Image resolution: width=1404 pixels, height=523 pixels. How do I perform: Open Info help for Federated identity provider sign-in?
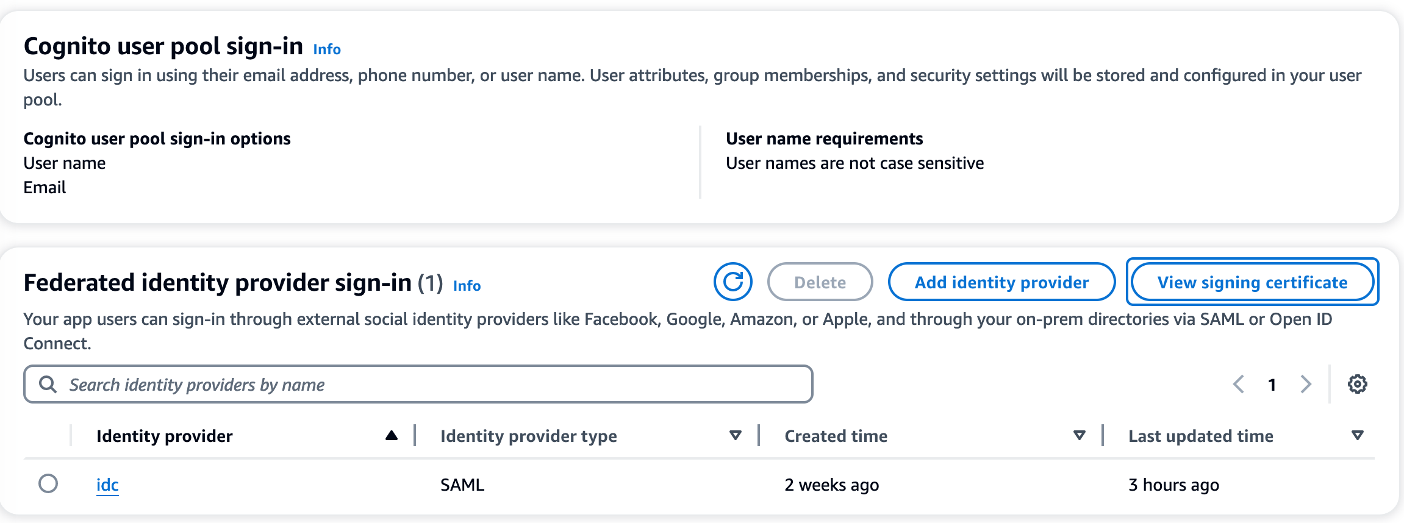coord(467,285)
